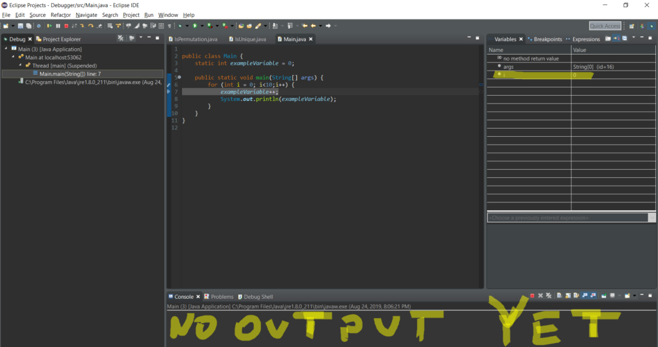Toggle the breakpoint marker beside line 7

pos(169,92)
